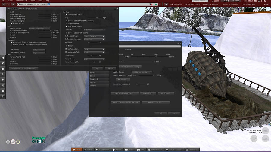Open the outfit shirt icon on sidebar

[x=3, y=63]
